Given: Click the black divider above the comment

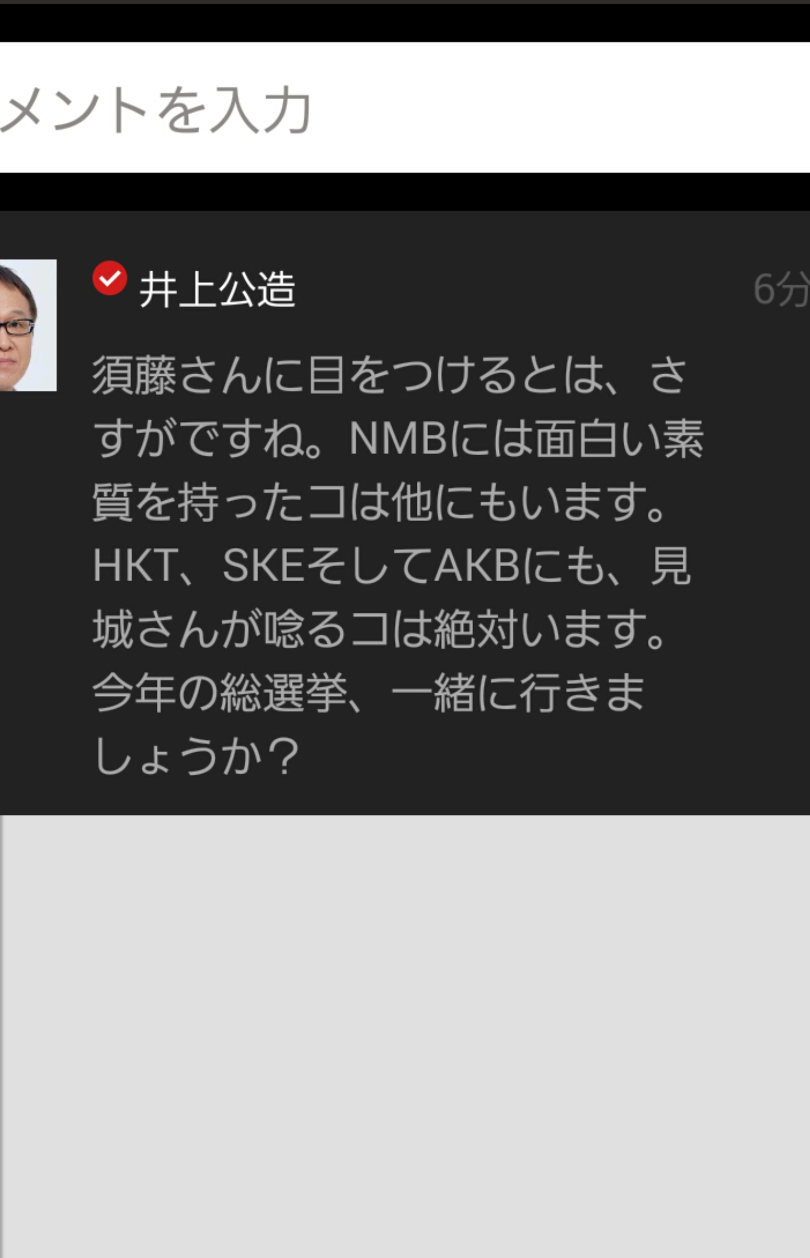Looking at the screenshot, I should click(x=405, y=192).
